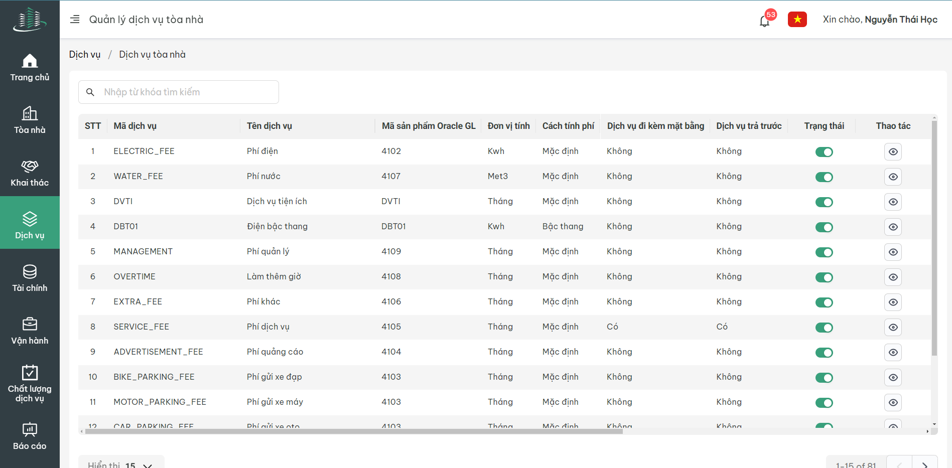The image size is (952, 468).
Task: View details eye icon for ELECTRIC_FEE
Action: 893,151
